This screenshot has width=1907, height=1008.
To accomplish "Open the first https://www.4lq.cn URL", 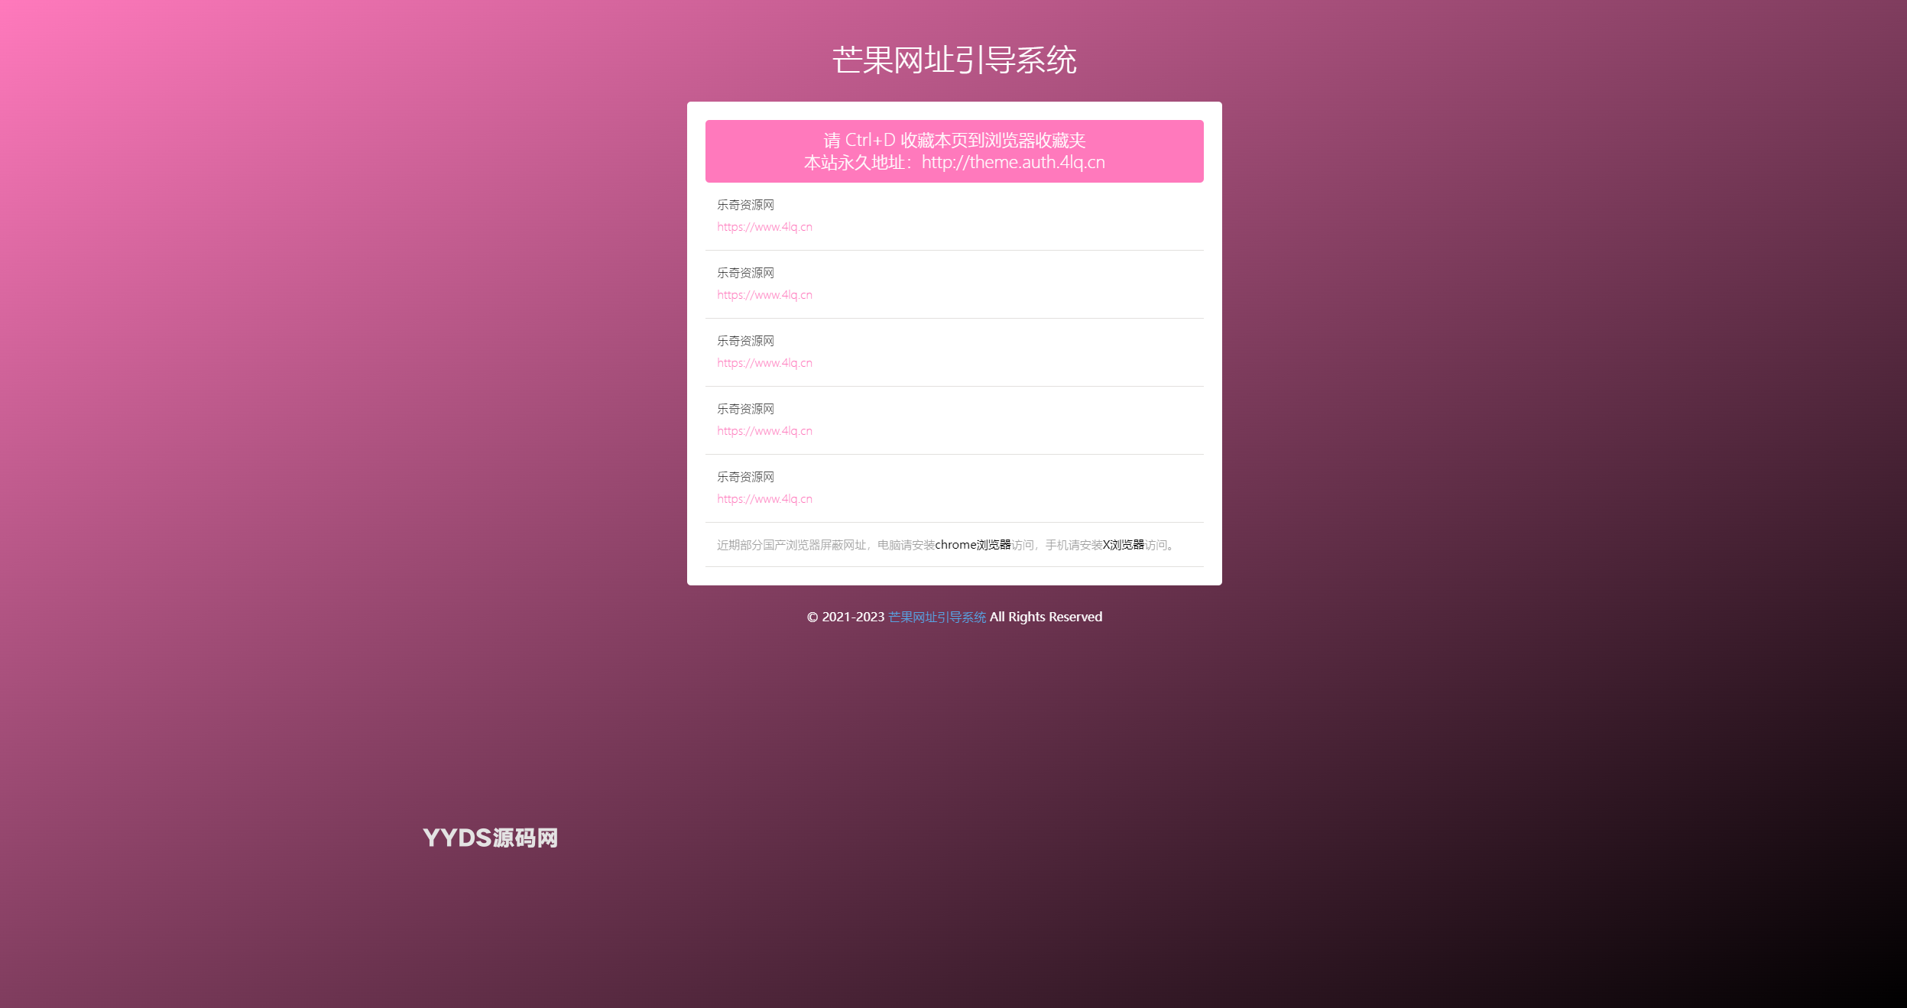I will click(x=764, y=227).
